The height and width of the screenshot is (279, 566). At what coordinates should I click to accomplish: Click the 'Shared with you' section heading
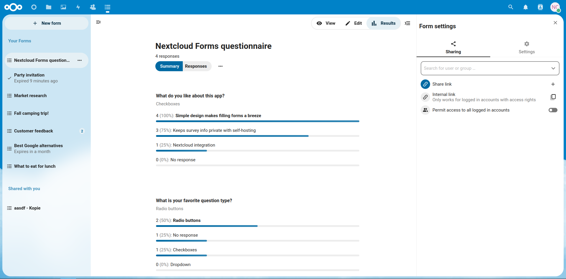tap(24, 189)
